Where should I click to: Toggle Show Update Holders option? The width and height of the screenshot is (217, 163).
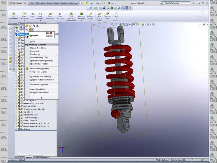[x=39, y=64]
